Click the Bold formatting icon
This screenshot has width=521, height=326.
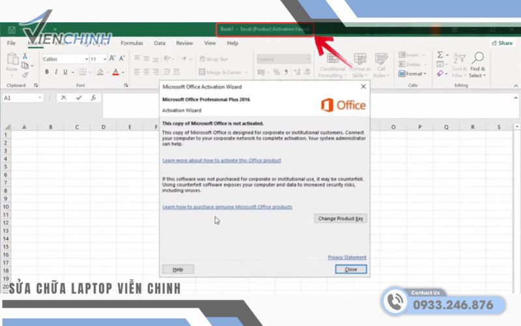tap(47, 72)
